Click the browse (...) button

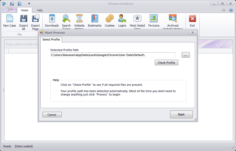point(186,55)
